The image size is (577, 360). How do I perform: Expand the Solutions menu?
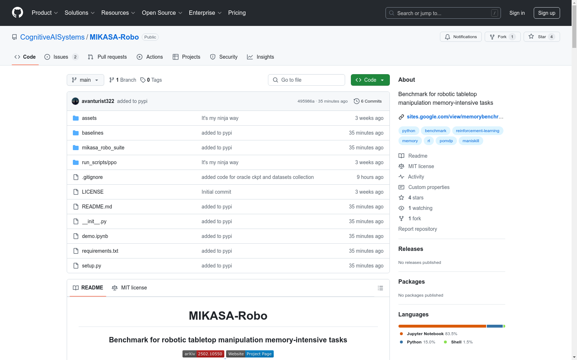tap(79, 13)
